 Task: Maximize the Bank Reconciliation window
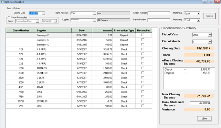(x=211, y=2)
